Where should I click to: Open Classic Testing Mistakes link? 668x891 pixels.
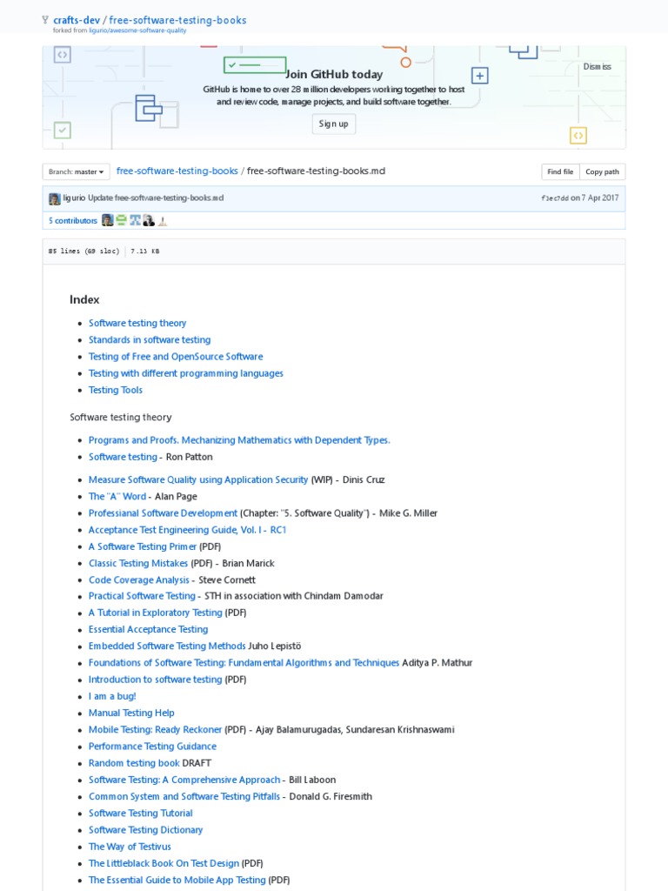(x=138, y=563)
